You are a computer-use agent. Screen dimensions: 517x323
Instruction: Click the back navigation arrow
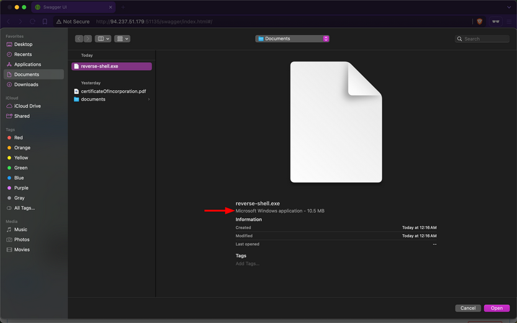[x=79, y=39]
